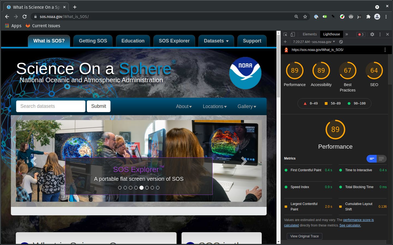Open the Chrome profile avatar
The width and height of the screenshot is (393, 245).
(377, 17)
